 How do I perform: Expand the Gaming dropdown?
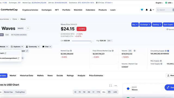tap(157, 24)
